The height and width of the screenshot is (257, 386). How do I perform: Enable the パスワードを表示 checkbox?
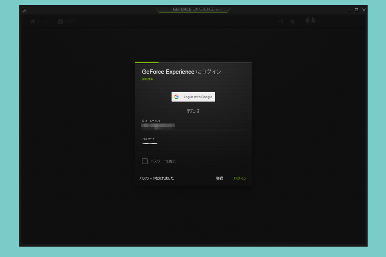(145, 161)
